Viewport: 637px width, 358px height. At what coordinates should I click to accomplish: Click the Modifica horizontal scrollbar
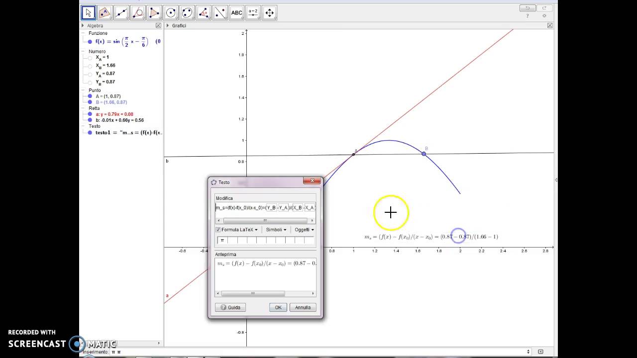click(265, 220)
